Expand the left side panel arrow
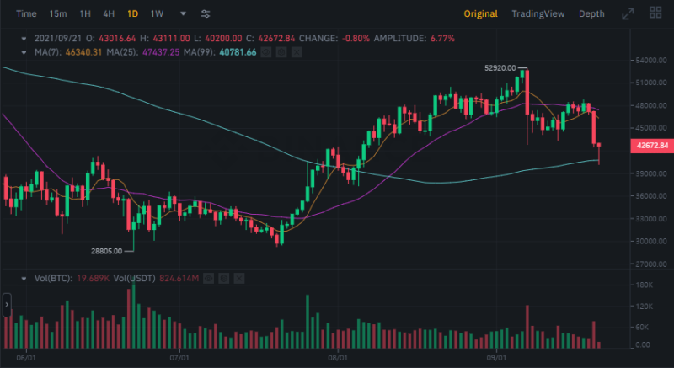Viewport: 674px width, 368px height. pos(7,305)
